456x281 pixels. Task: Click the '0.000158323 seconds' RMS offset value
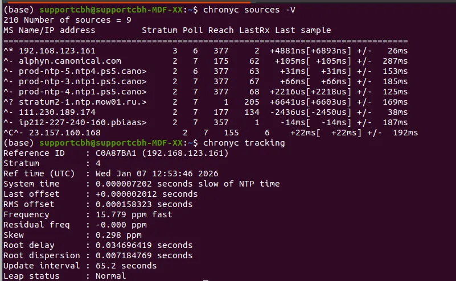(x=144, y=204)
